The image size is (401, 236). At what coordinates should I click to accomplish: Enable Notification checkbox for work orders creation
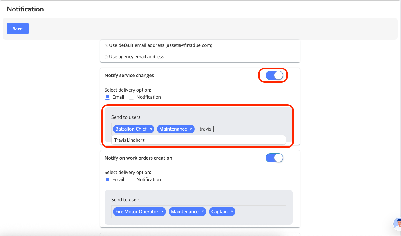pos(131,179)
